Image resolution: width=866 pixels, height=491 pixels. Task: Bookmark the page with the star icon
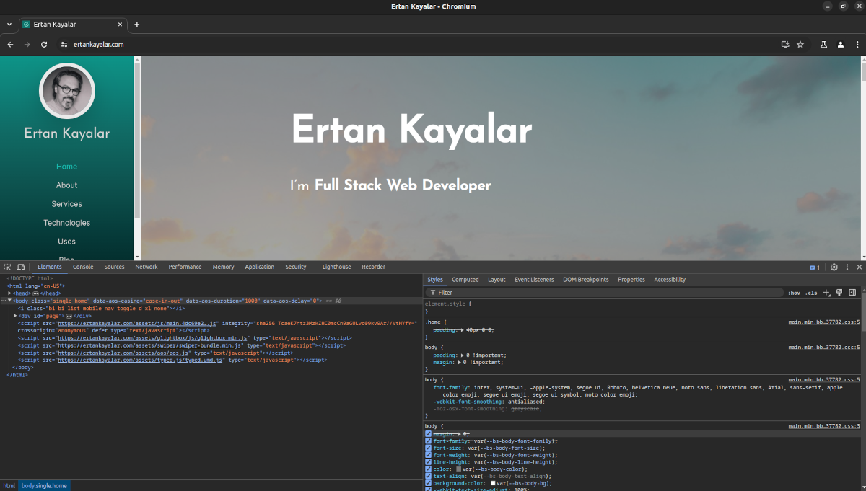800,44
